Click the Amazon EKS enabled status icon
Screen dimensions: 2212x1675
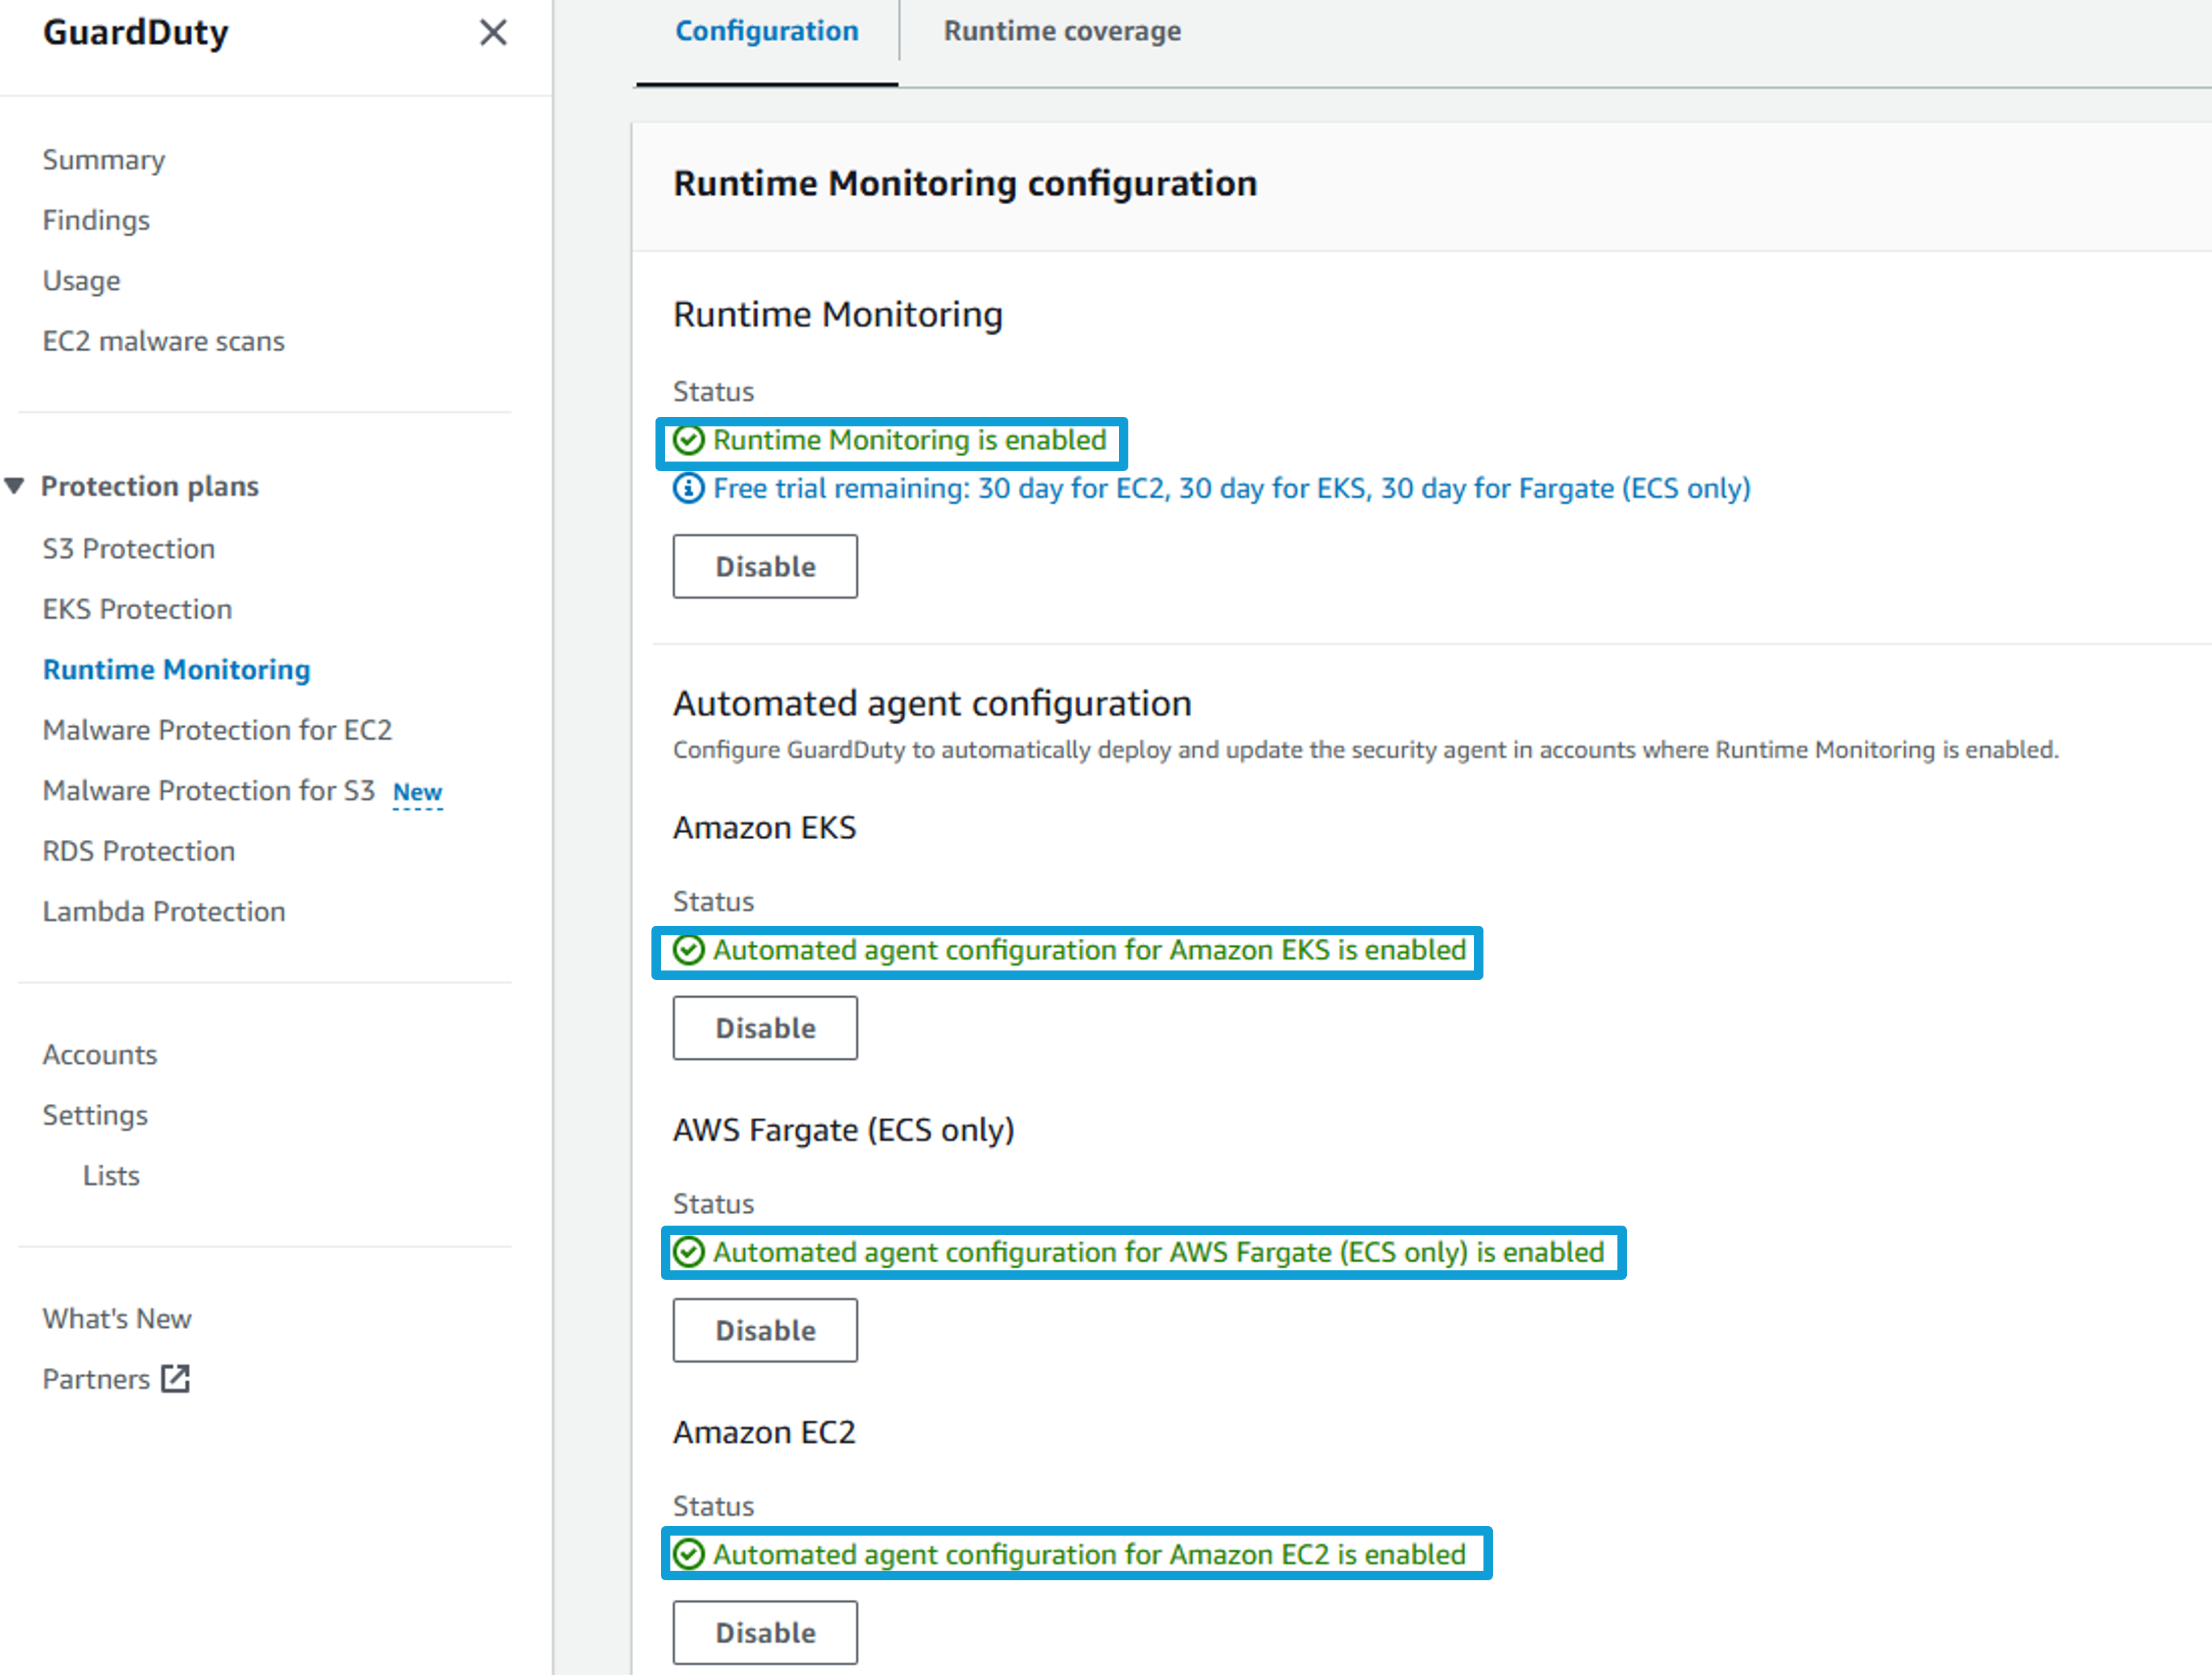pos(688,950)
